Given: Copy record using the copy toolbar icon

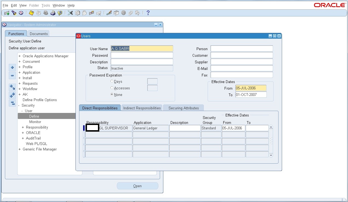Looking at the screenshot, I should 77,13.
